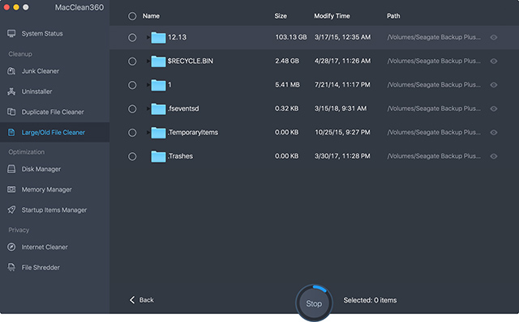The image size is (519, 322).
Task: Expand folder 1 disclosure triangle
Action: coord(148,85)
